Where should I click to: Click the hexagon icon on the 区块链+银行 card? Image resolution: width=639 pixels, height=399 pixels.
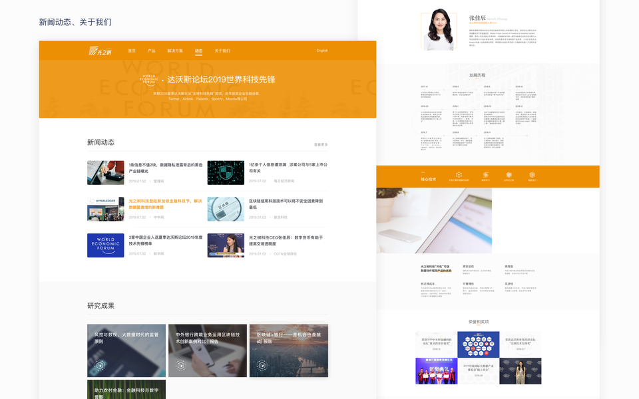point(262,365)
